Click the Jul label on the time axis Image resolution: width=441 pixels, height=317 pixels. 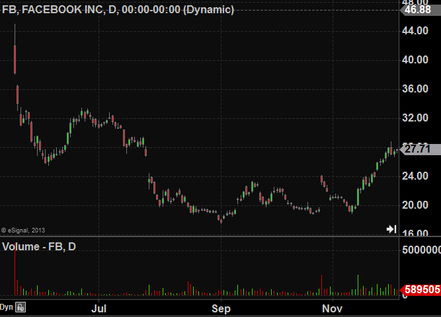[99, 308]
